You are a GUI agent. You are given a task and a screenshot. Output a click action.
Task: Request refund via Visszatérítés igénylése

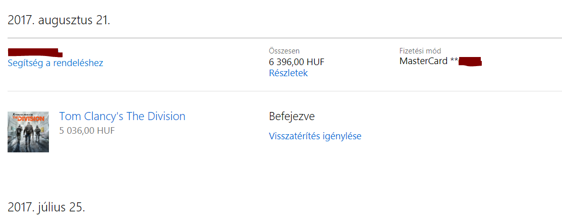tap(315, 136)
